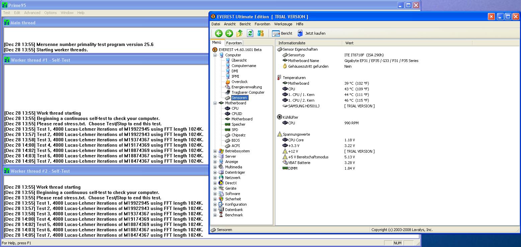
Task: Select the Benchmark tree item
Action: tap(234, 215)
